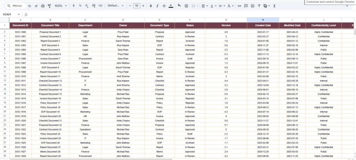Select the date 2024-11-27 cell
The image size is (356, 160).
pyautogui.click(x=263, y=45)
